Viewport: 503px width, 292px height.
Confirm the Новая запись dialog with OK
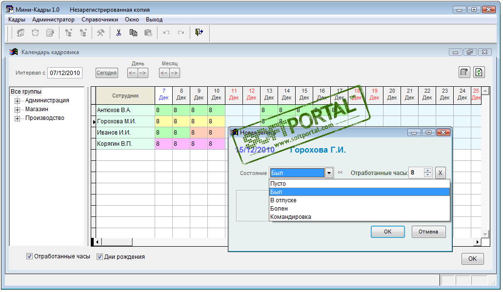tap(387, 232)
